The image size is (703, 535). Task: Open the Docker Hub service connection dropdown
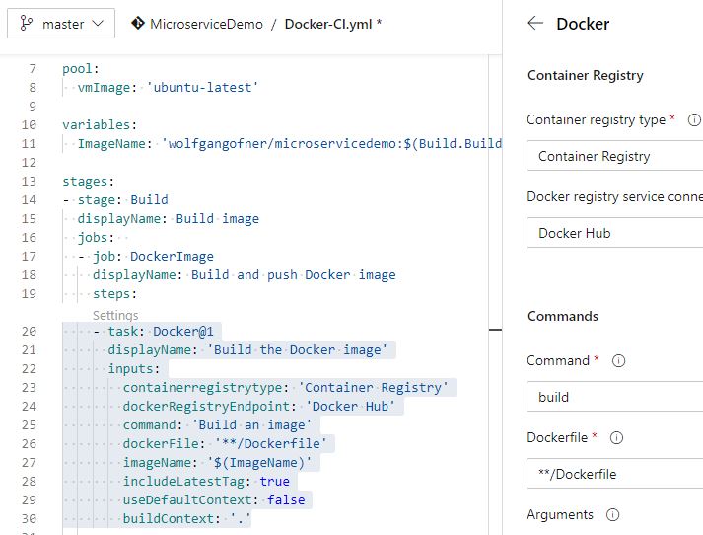(x=614, y=233)
